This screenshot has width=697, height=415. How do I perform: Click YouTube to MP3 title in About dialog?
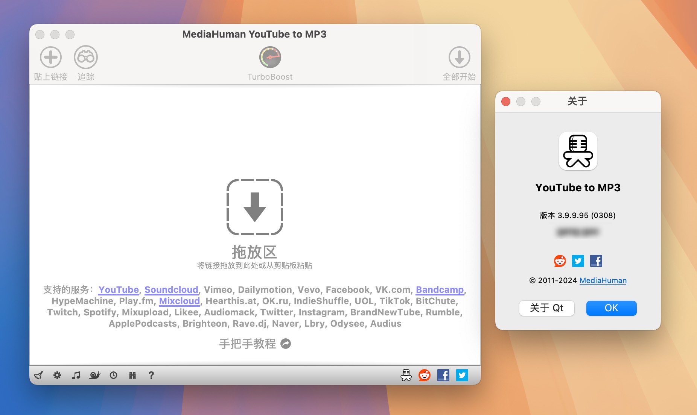click(578, 188)
